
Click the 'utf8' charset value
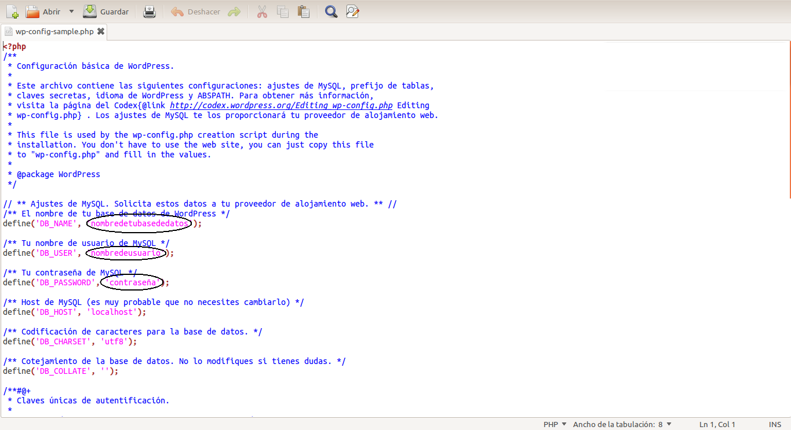click(x=115, y=341)
